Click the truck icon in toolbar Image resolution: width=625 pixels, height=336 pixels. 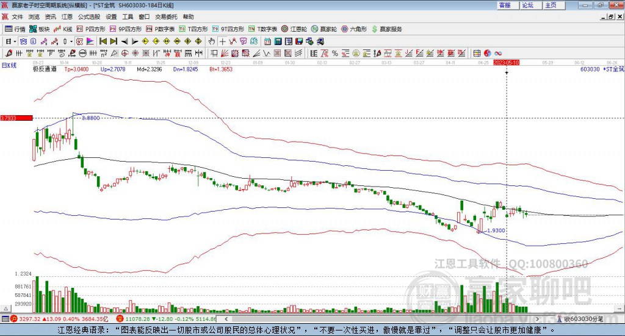(320, 41)
